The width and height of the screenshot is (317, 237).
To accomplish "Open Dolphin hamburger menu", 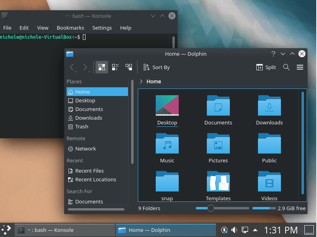I will [x=300, y=67].
